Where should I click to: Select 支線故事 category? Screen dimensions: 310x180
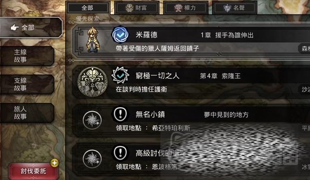point(26,84)
